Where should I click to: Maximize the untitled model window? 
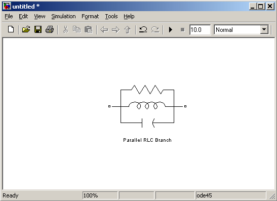[x=261, y=7]
